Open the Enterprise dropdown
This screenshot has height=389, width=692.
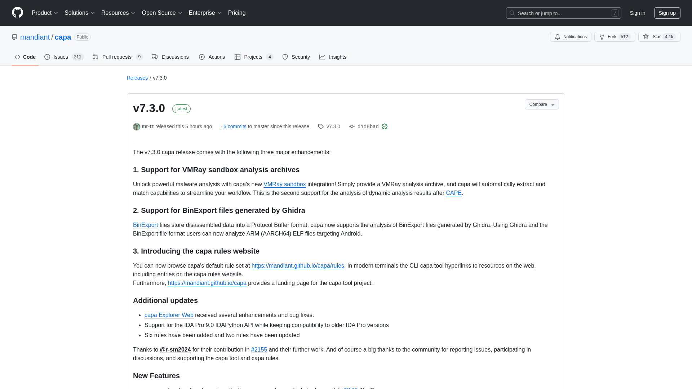205,13
